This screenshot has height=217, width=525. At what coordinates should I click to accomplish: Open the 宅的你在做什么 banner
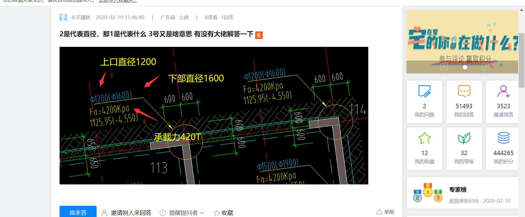coord(462,42)
